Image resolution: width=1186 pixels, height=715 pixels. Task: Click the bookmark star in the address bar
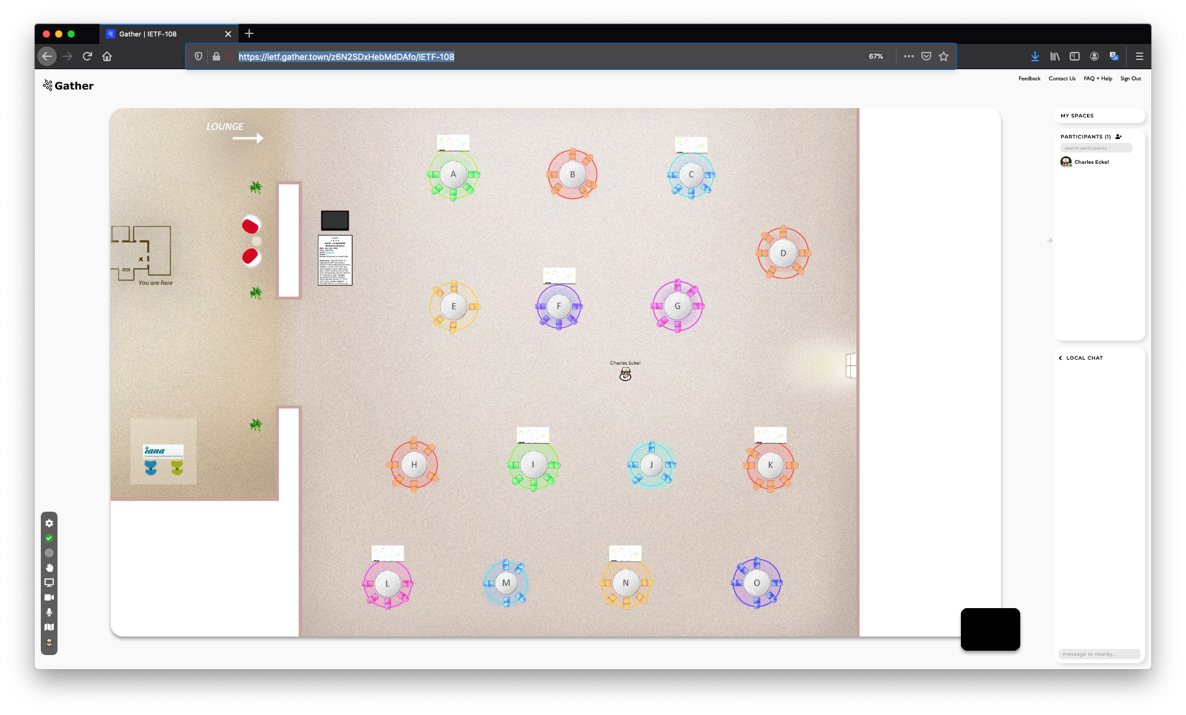pos(944,56)
